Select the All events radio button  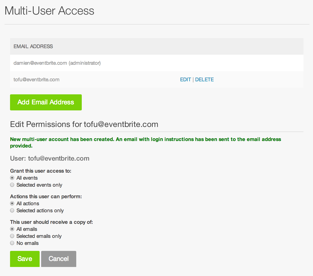coord(12,178)
